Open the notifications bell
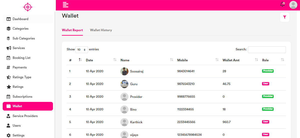Image resolution: width=300 pixels, height=138 pixels. 282,4
